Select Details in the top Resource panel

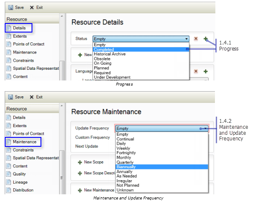tap(19, 28)
